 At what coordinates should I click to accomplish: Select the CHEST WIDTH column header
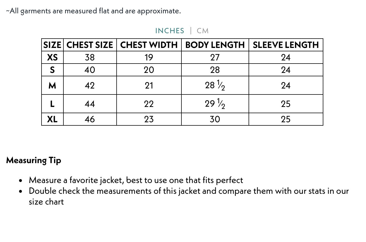(149, 45)
